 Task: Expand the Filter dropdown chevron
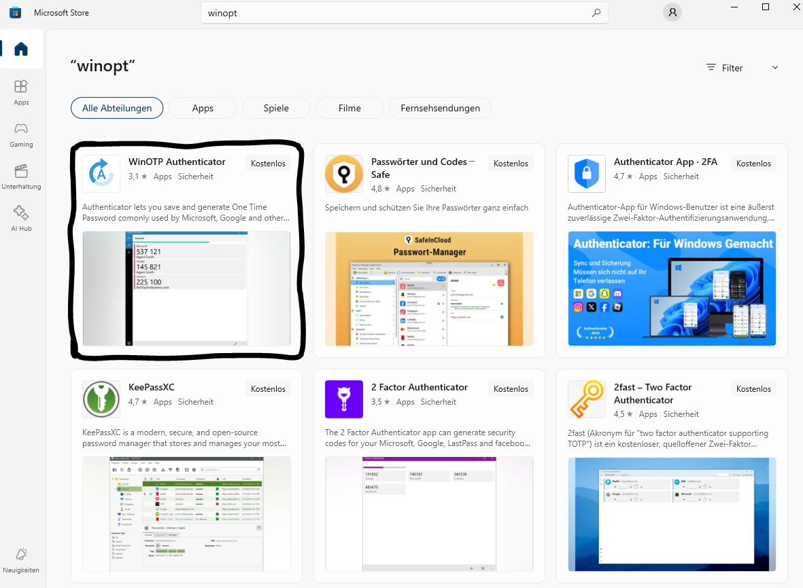click(x=775, y=67)
